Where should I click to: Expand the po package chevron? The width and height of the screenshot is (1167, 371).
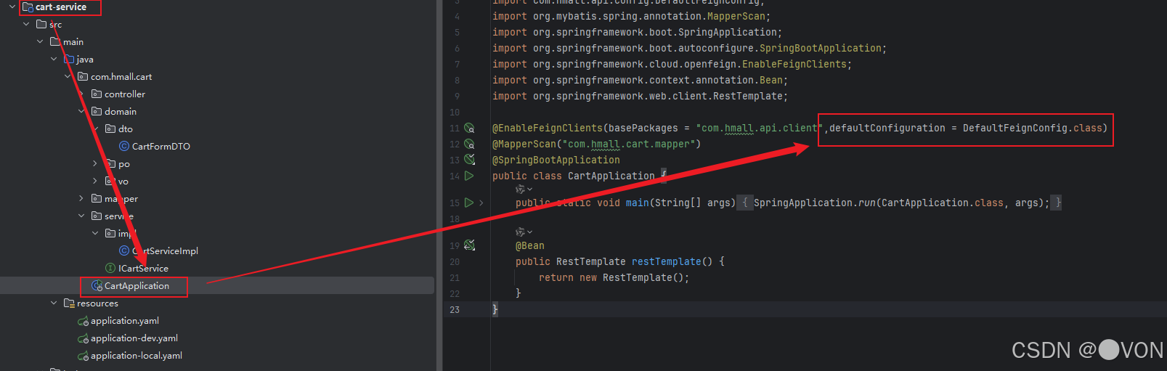(95, 163)
